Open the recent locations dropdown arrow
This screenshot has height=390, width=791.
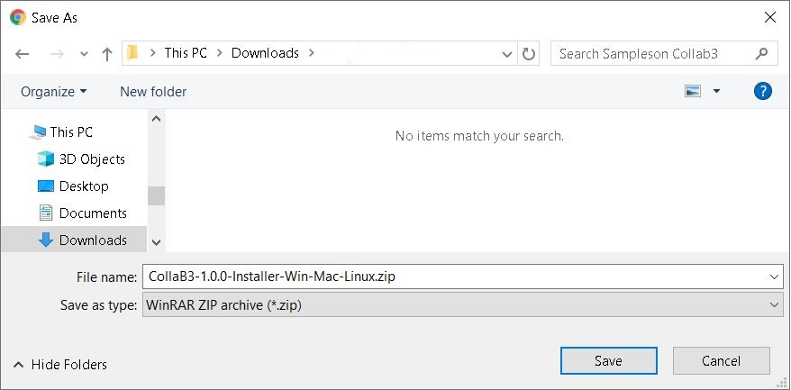(x=84, y=54)
